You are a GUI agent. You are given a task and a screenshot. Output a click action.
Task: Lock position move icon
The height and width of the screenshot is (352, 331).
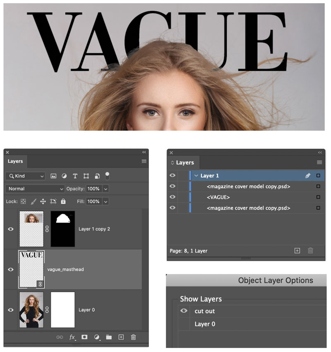pos(43,201)
